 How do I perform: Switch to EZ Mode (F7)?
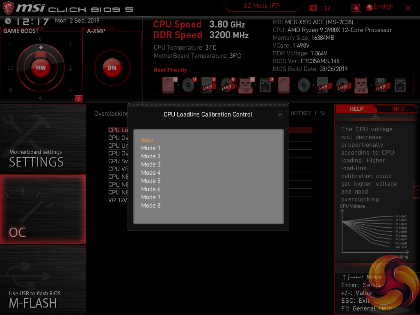pyautogui.click(x=262, y=6)
